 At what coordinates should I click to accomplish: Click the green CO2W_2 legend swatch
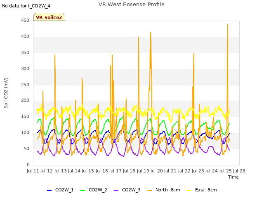tap(82, 191)
